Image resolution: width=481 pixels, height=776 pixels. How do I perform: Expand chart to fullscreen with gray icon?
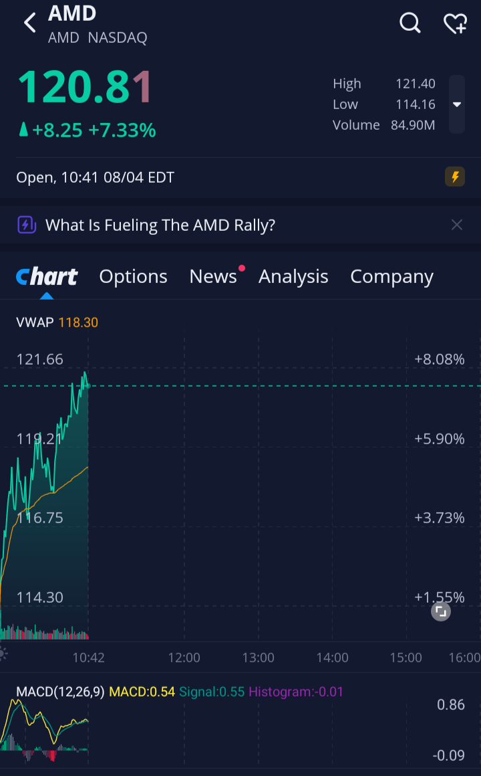(x=440, y=611)
